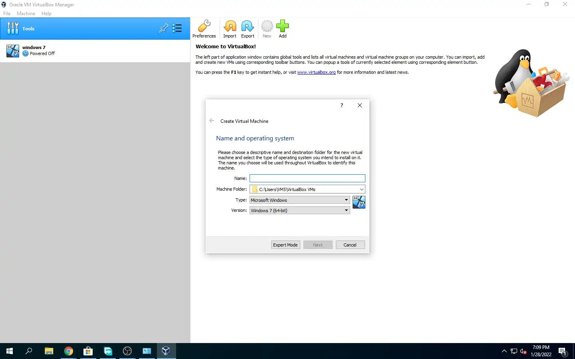This screenshot has width=575, height=359.
Task: Select the windows 7 virtual machine
Action: tap(95, 51)
